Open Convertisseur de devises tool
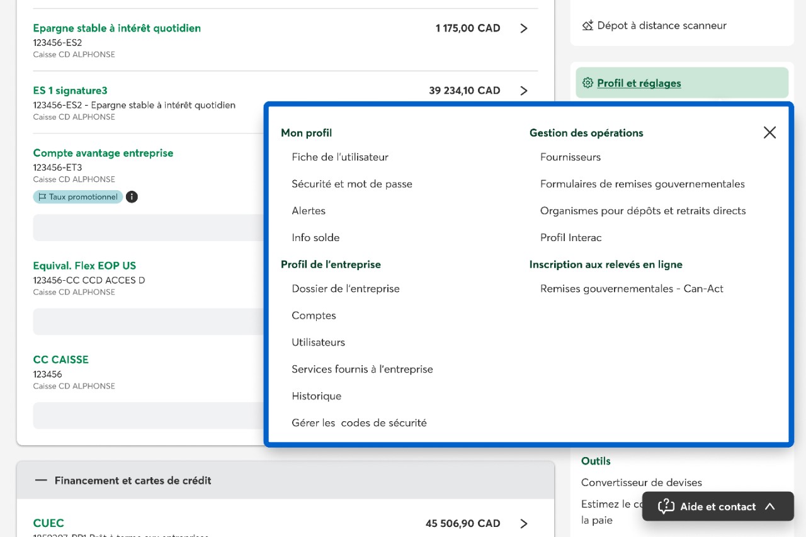This screenshot has height=537, width=806. (641, 483)
